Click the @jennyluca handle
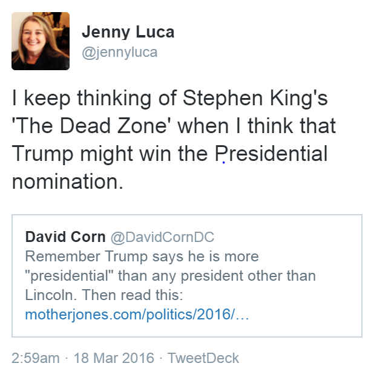Screen dimensions: 374x366 click(x=119, y=53)
